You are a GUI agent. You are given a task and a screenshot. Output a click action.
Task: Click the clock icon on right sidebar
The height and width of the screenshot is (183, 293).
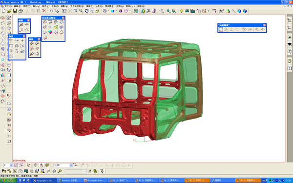[290, 61]
